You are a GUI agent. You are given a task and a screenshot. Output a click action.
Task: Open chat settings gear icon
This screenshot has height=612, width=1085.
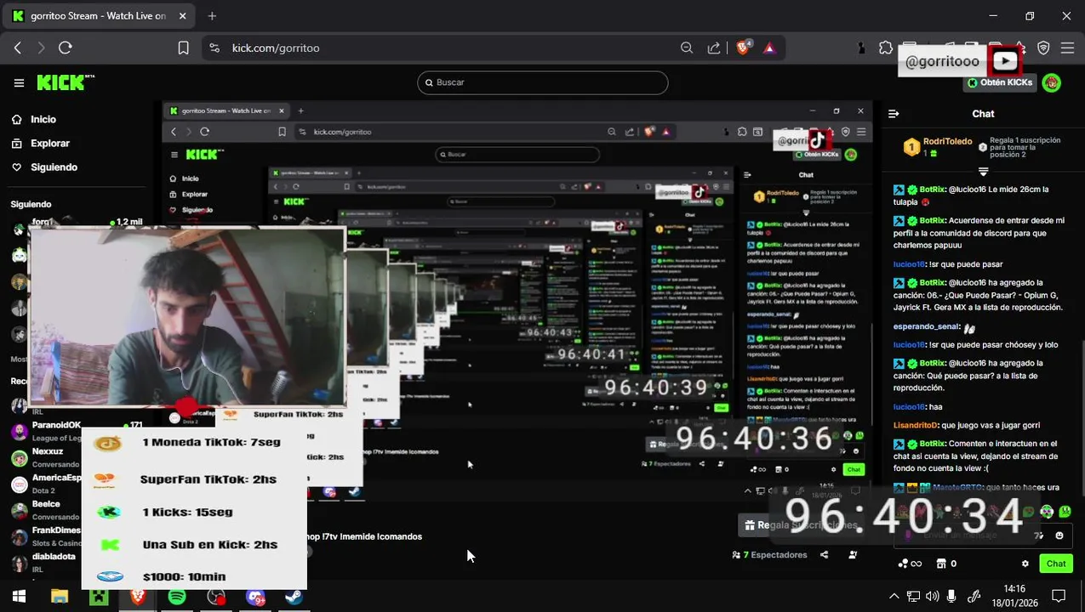1025,564
